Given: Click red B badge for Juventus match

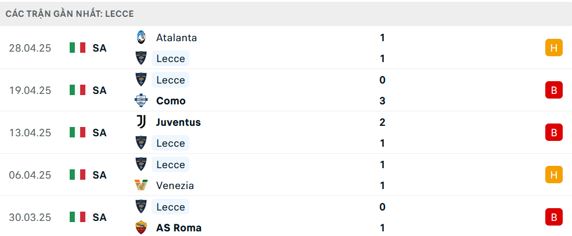Looking at the screenshot, I should click(x=554, y=133).
